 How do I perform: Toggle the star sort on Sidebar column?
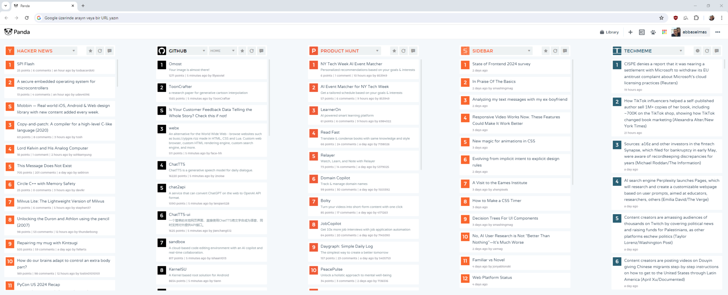(546, 51)
